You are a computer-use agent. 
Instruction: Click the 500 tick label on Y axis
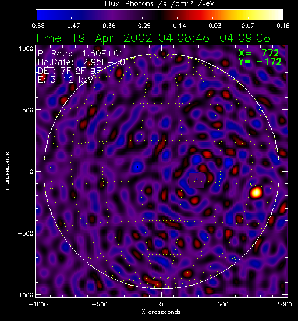[27, 110]
